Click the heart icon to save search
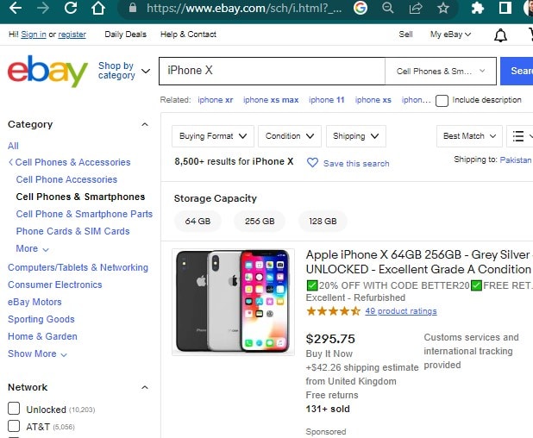The image size is (533, 438). [312, 163]
